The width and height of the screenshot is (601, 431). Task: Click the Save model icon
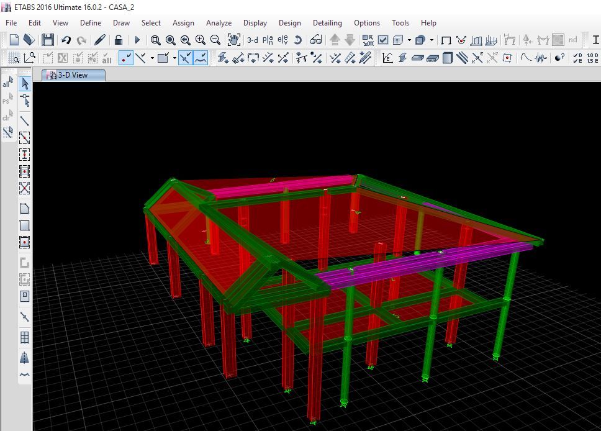tap(48, 40)
